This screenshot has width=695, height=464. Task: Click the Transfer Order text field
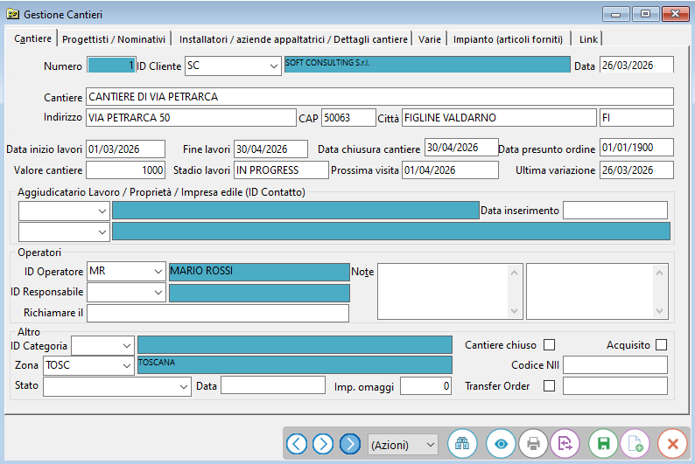615,385
